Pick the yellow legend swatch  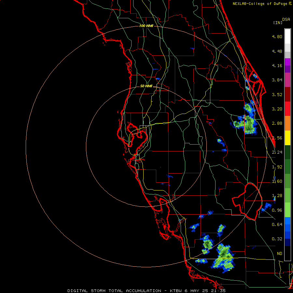[x=287, y=138]
